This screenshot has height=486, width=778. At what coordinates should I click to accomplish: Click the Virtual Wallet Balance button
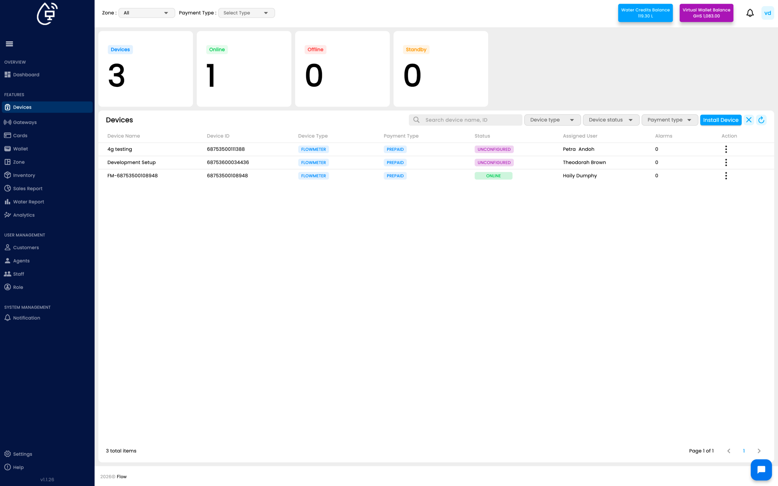[706, 13]
